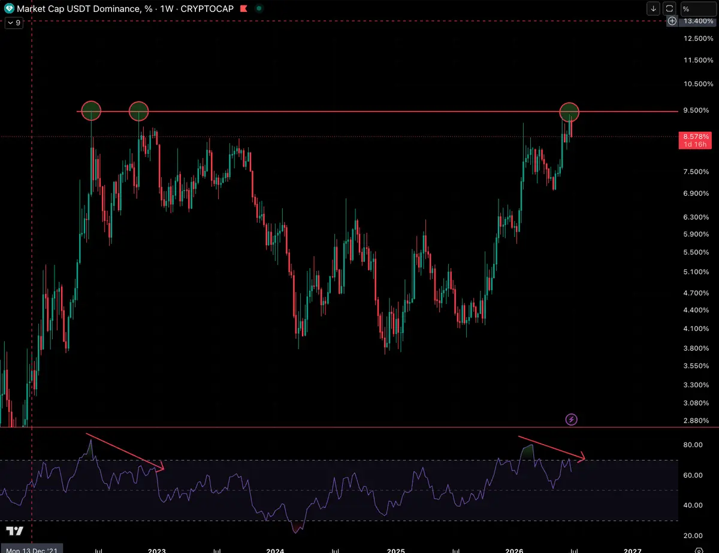Click the 2025 label on the time axis
719x553 pixels.
395,549
